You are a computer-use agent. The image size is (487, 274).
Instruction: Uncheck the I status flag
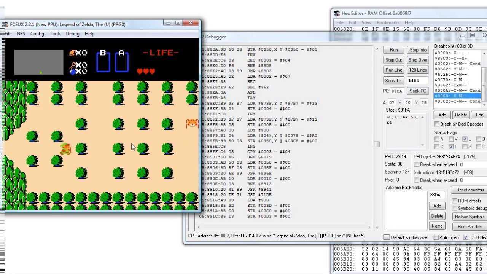[451, 147]
